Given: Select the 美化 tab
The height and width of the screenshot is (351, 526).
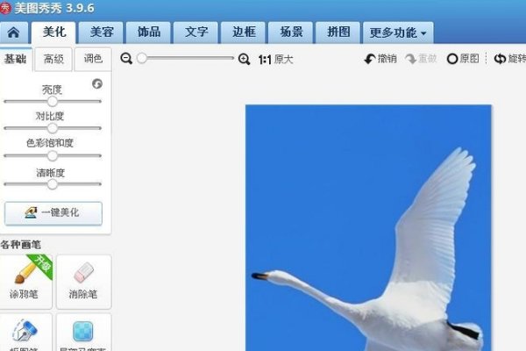Looking at the screenshot, I should point(53,32).
